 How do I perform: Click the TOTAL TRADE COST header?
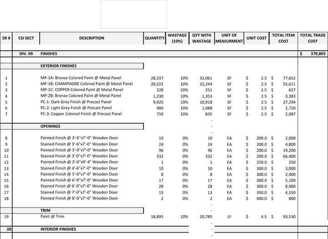pos(313,38)
